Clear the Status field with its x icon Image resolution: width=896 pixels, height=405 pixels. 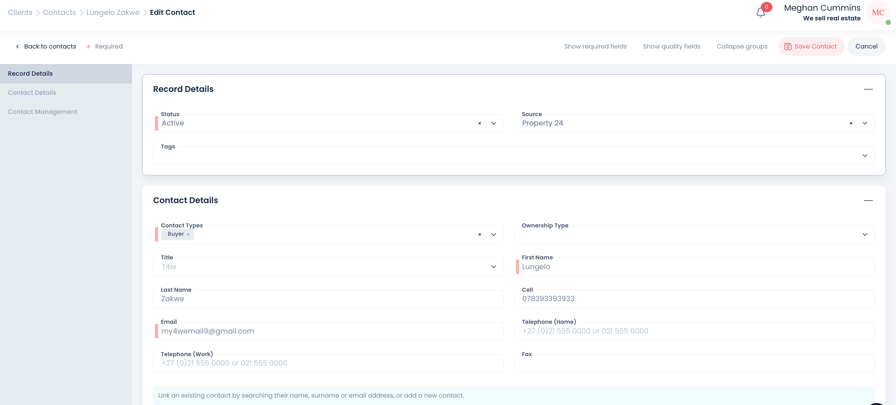tap(480, 123)
